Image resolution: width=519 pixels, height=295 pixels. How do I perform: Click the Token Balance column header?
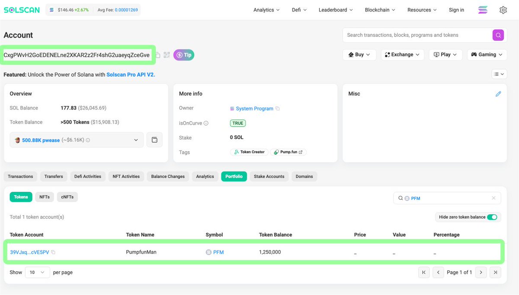[x=276, y=235]
